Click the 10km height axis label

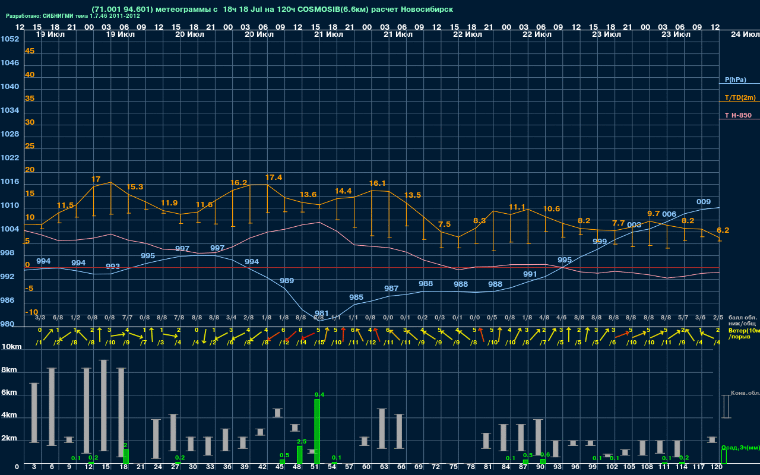coord(12,347)
